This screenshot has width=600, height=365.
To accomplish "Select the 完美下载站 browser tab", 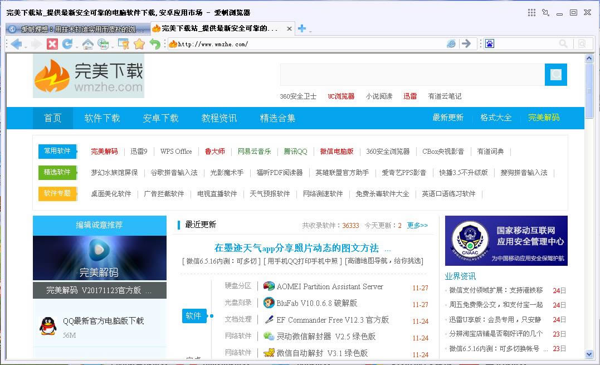I will pyautogui.click(x=222, y=28).
